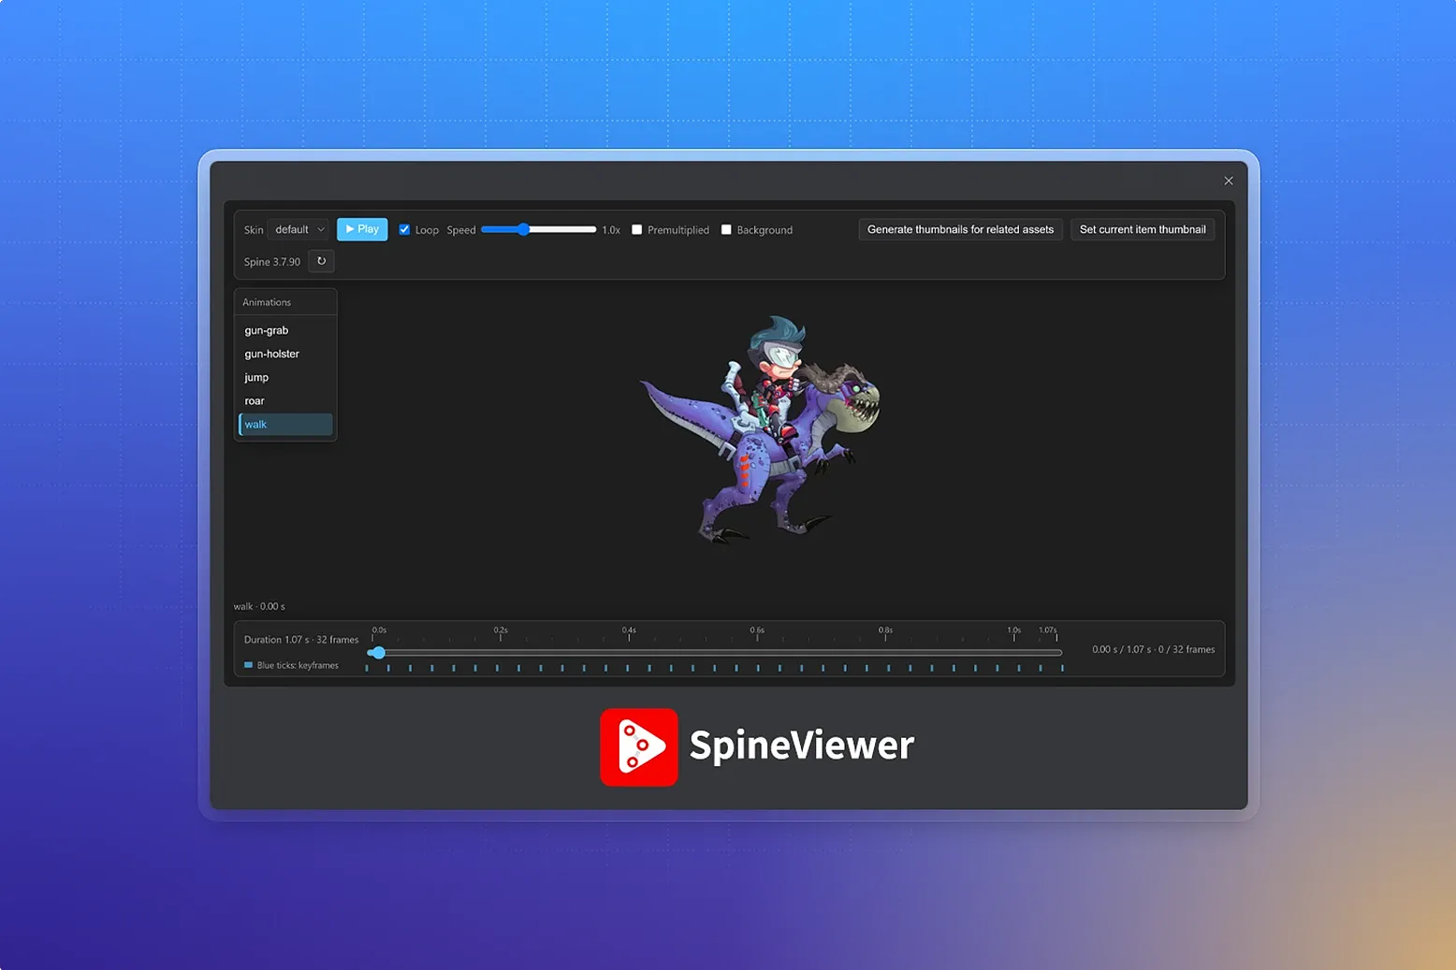Click the '0.00 s / 1.07 s · 0 / 32 frames' readout
Screen dimensions: 1456x970
click(x=1153, y=649)
